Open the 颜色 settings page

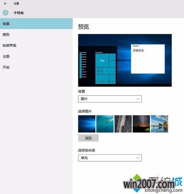click(36, 35)
